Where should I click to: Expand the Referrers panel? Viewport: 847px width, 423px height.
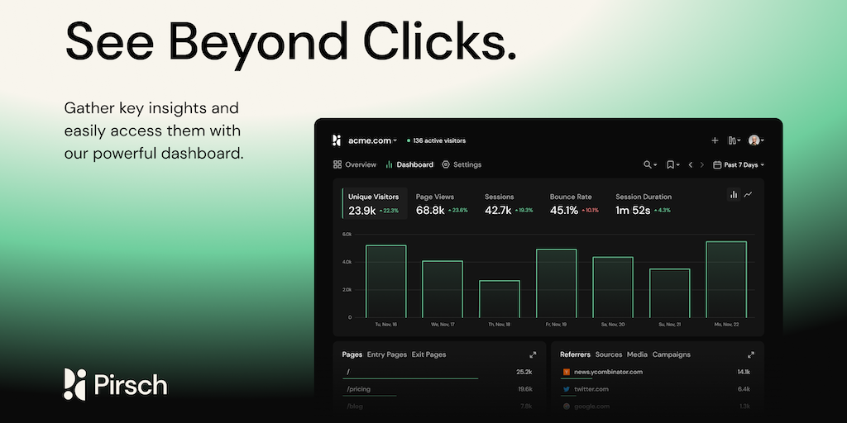[751, 354]
